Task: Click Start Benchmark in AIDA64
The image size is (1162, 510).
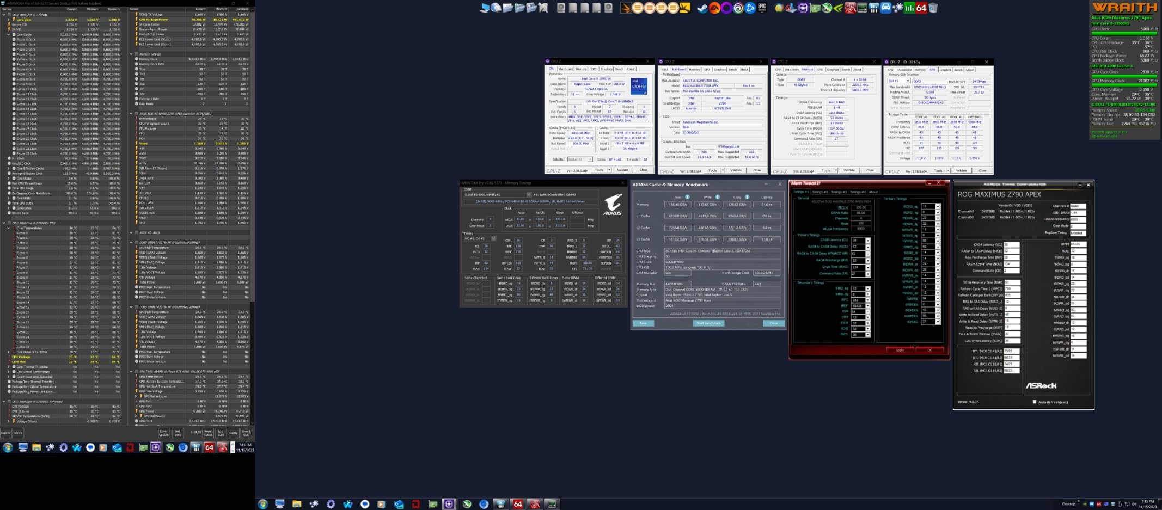Action: 708,323
